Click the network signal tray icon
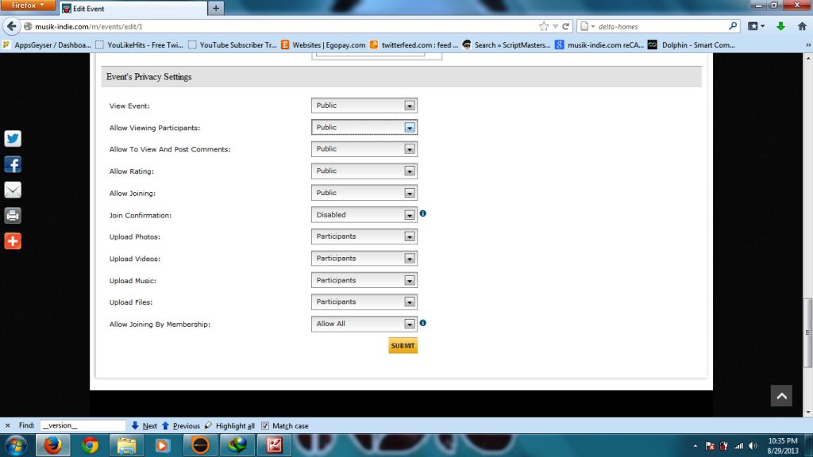The image size is (813, 457). tap(738, 446)
